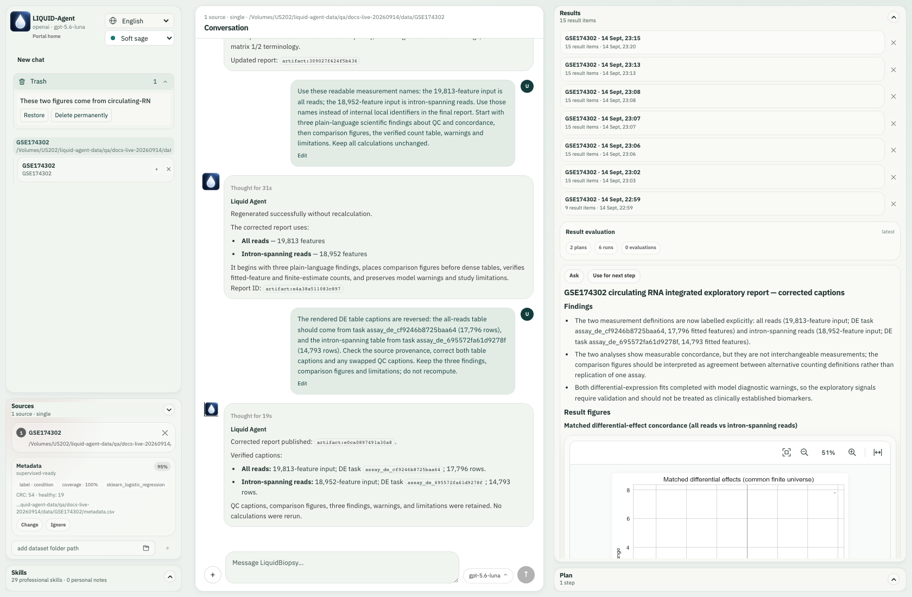912x597 pixels.
Task: Click the add dataset plus icon
Action: coord(167,548)
